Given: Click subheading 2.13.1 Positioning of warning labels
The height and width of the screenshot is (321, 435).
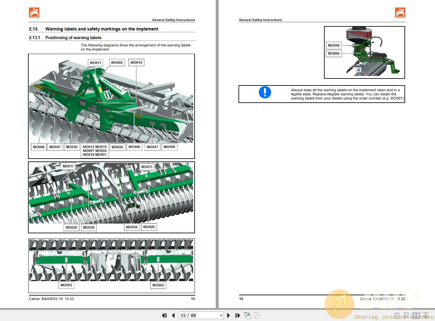Looking at the screenshot, I should tap(65, 38).
